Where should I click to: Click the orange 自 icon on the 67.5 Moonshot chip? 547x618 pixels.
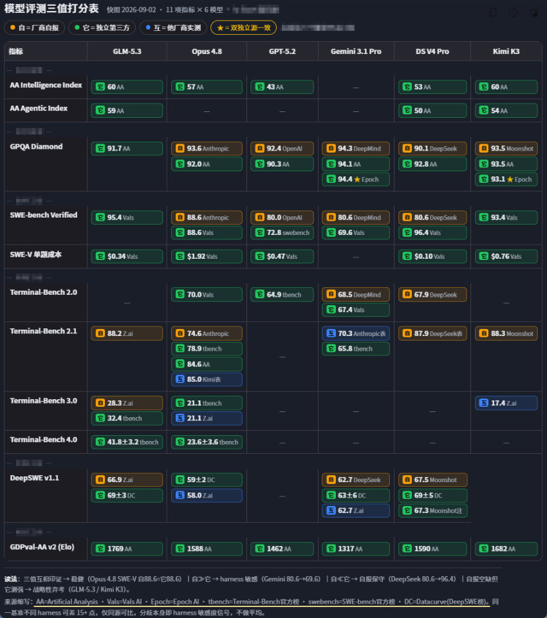(407, 480)
